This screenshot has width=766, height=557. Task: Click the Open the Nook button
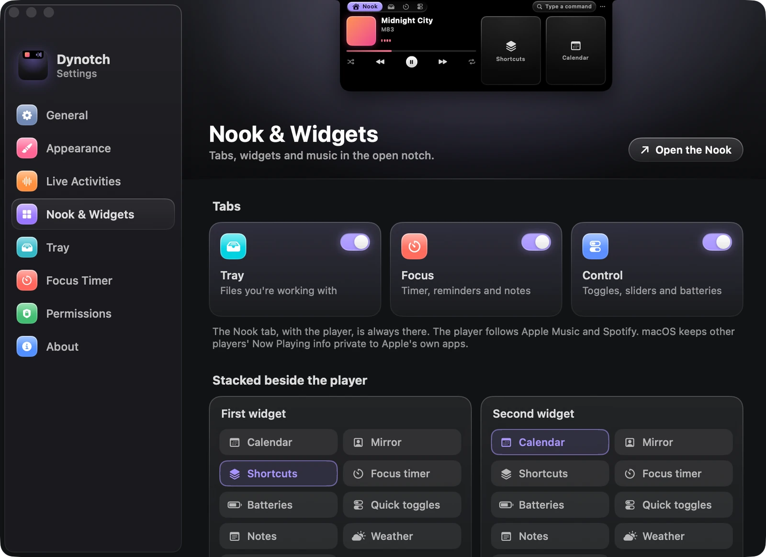pyautogui.click(x=686, y=150)
